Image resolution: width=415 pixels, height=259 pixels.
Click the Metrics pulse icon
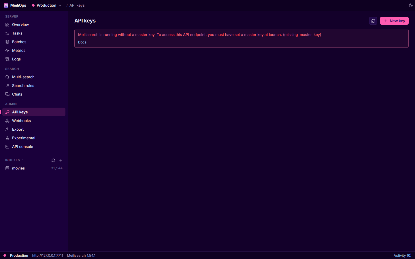[7, 51]
